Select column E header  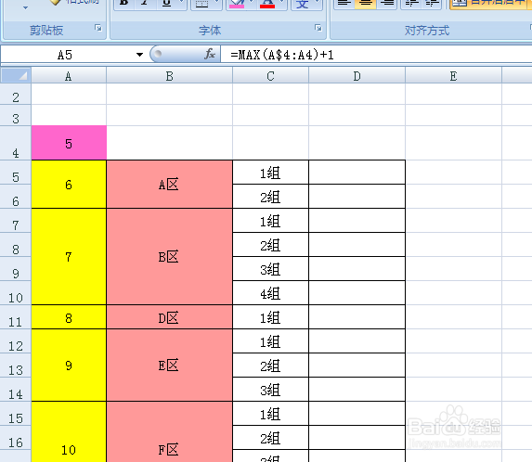[453, 76]
